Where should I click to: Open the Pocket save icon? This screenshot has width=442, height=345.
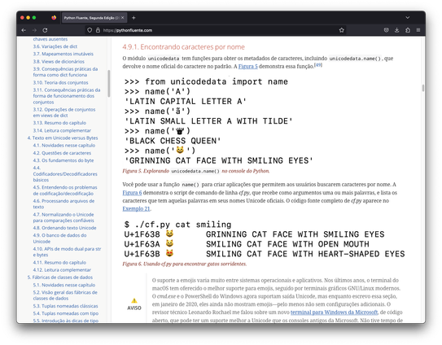point(386,30)
